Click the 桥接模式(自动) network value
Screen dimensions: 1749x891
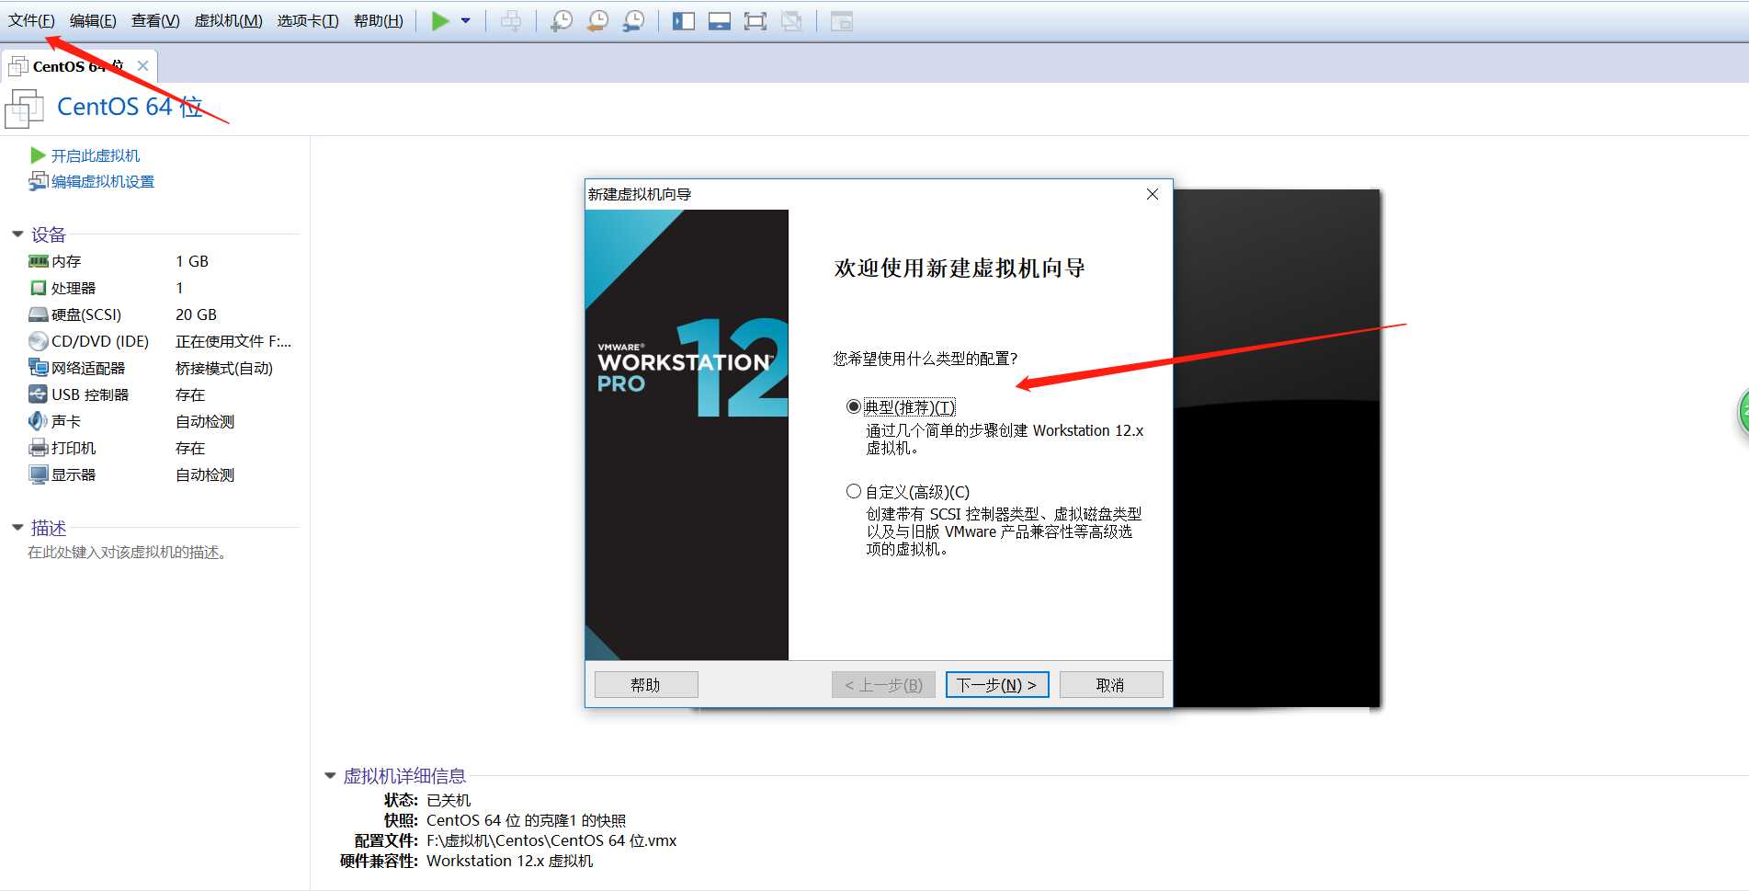click(x=224, y=368)
